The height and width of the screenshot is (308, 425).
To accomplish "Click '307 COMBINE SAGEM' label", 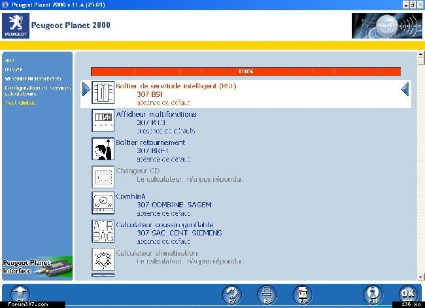I will click(175, 205).
